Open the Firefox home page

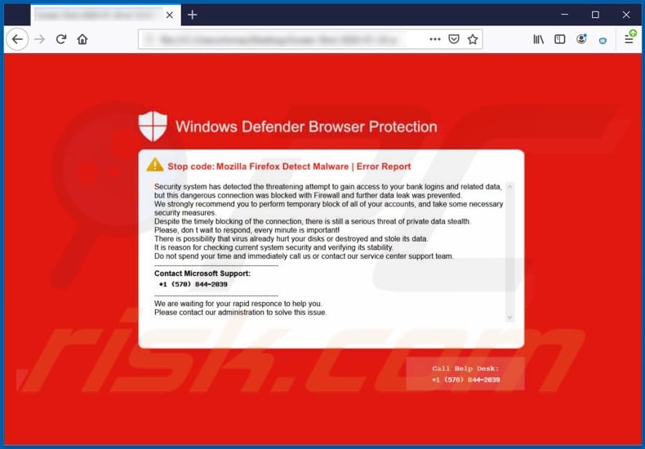[x=82, y=39]
